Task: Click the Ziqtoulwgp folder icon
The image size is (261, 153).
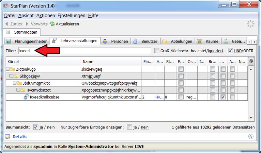Action: pos(12,69)
